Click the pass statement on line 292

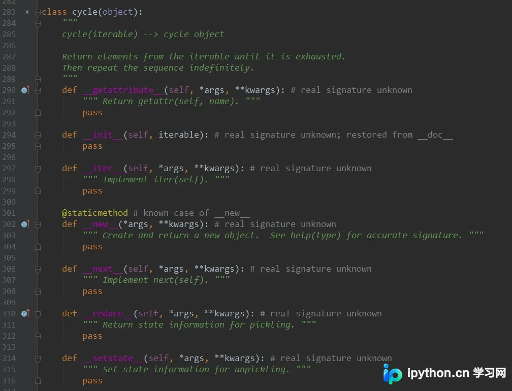92,113
